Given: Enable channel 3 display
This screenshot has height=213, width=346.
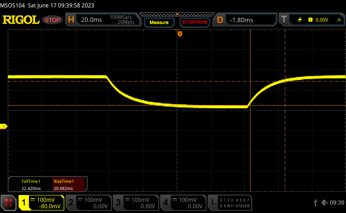Looking at the screenshot, I should (135, 203).
